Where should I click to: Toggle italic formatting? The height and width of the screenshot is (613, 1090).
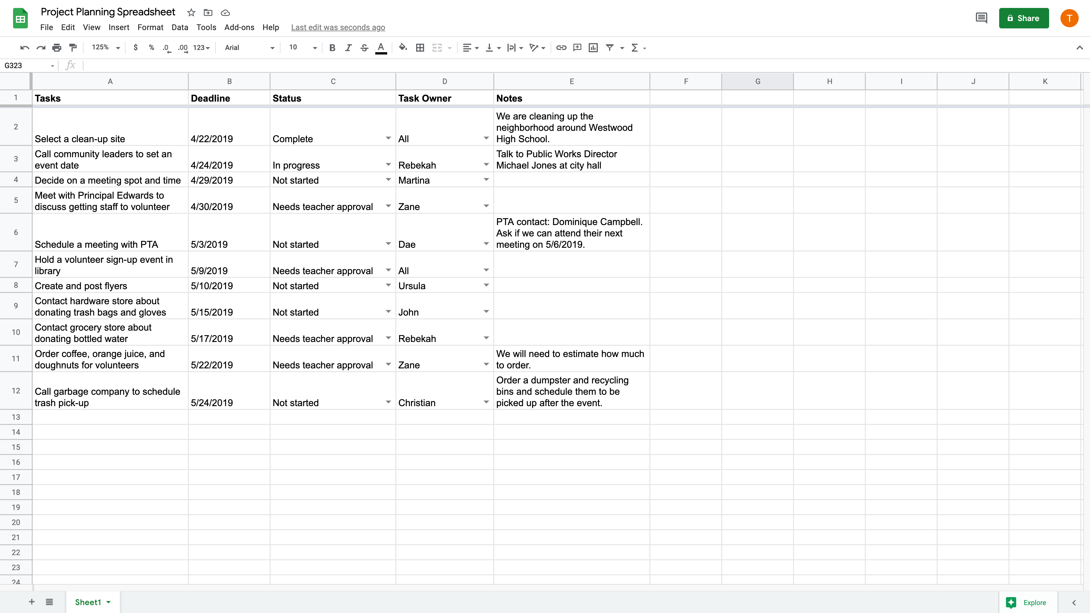pos(348,47)
